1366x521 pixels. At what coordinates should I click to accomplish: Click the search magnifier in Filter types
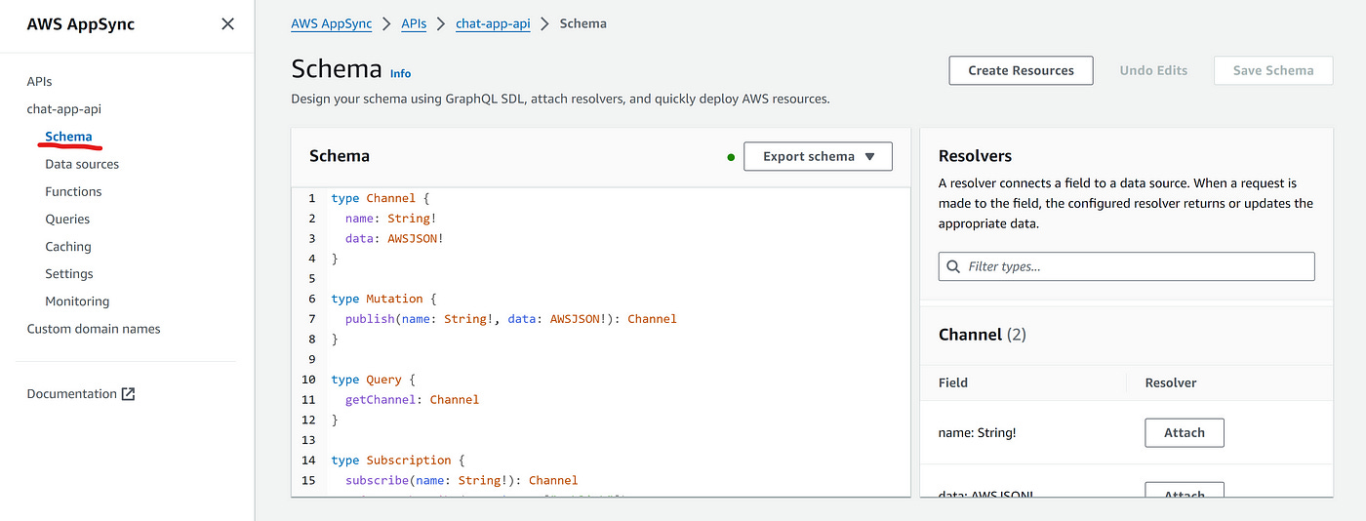953,266
